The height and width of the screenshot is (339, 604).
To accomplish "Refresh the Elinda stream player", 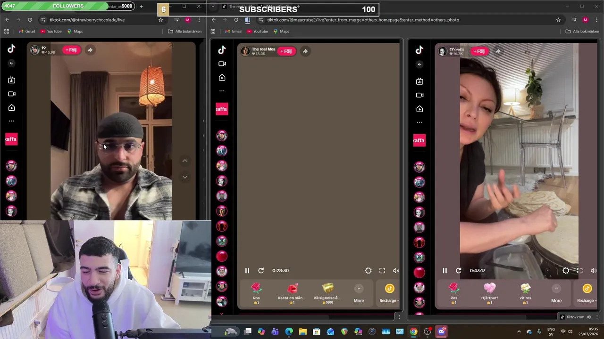I will click(458, 270).
